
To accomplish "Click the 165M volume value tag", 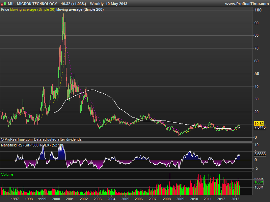I will click(259, 182).
